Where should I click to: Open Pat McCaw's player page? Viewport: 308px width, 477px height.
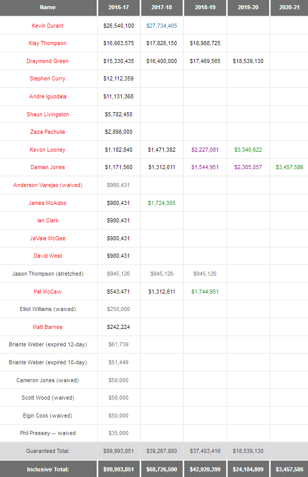48,292
